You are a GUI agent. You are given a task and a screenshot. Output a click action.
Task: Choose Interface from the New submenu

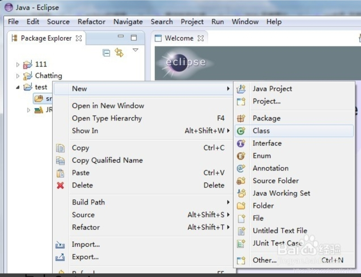coord(294,143)
